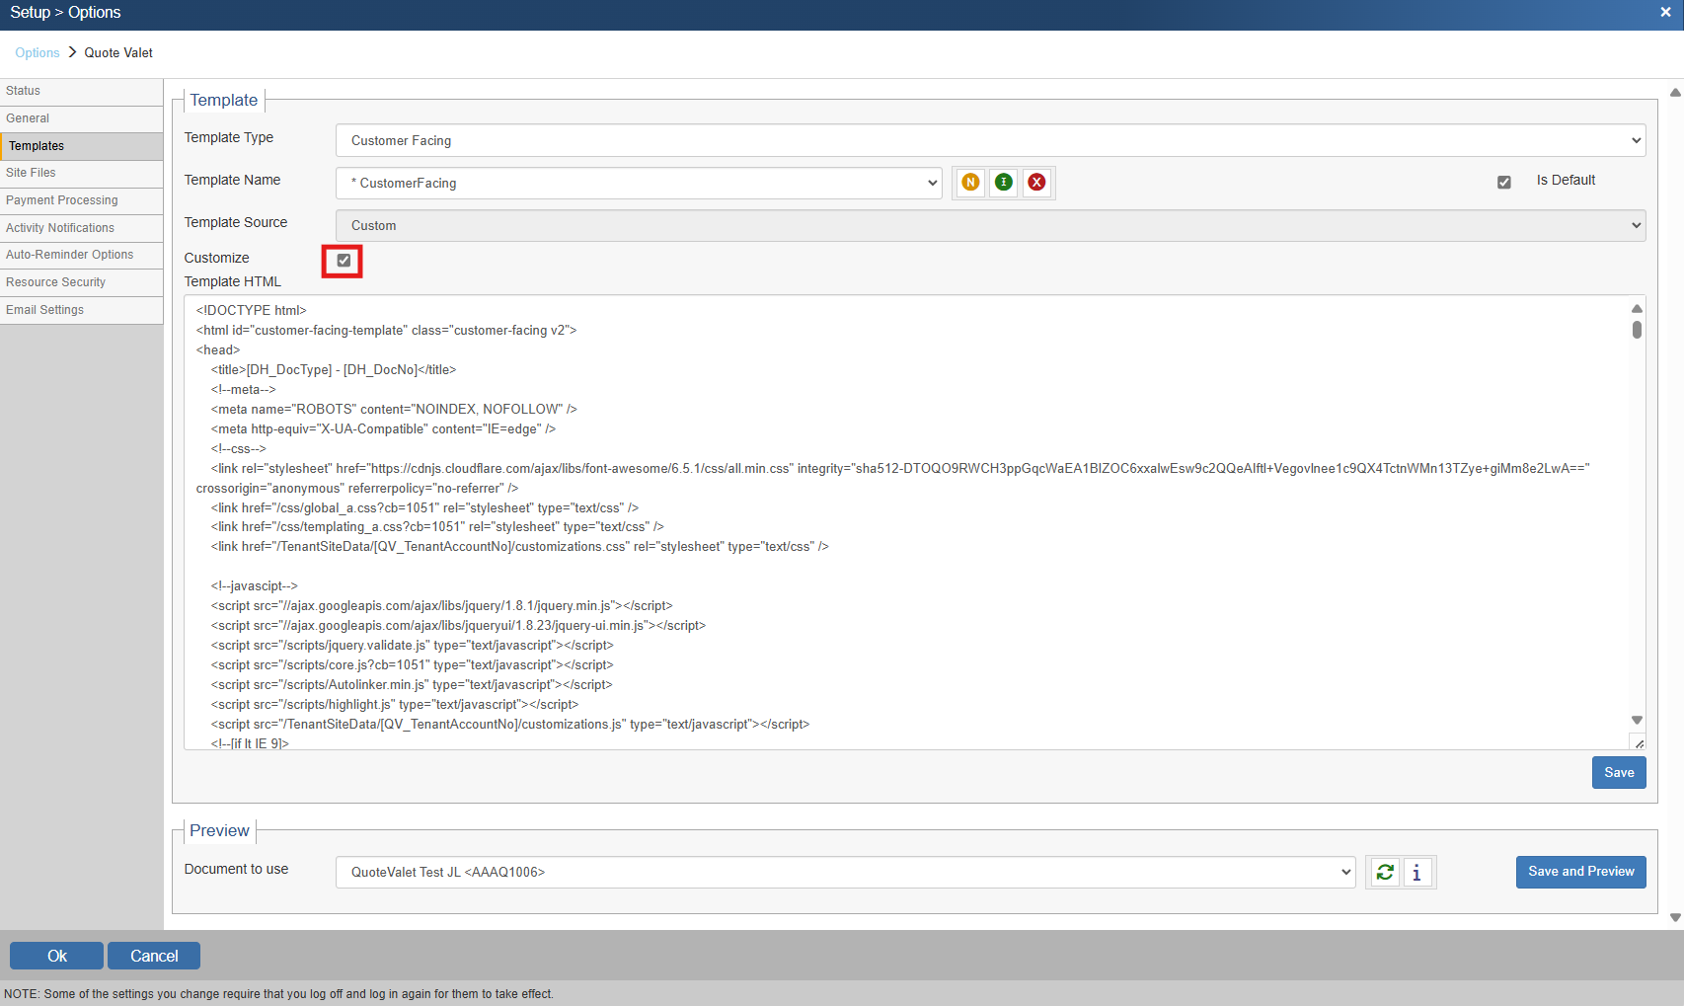Screen dimensions: 1684x1006
Task: Click the HTML editor scroll down arrow
Action: point(1637,721)
